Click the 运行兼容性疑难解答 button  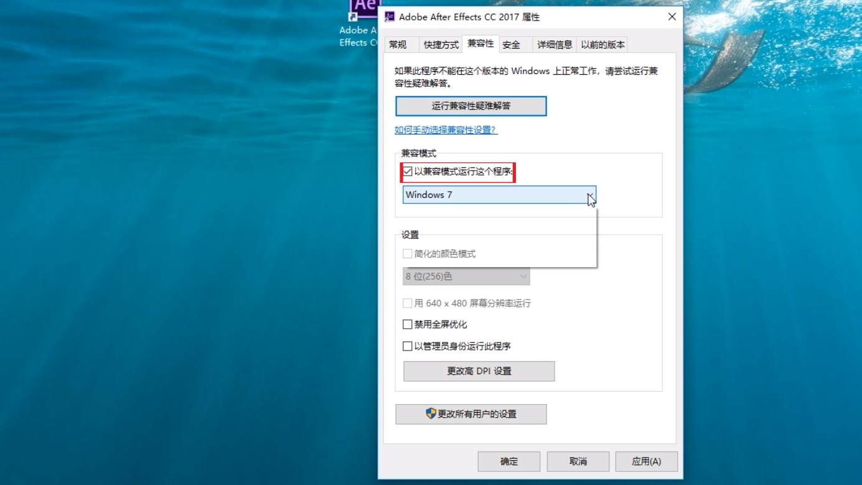point(471,106)
